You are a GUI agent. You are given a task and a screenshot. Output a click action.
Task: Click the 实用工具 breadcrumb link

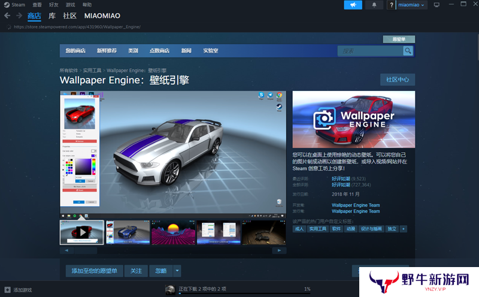[92, 71]
